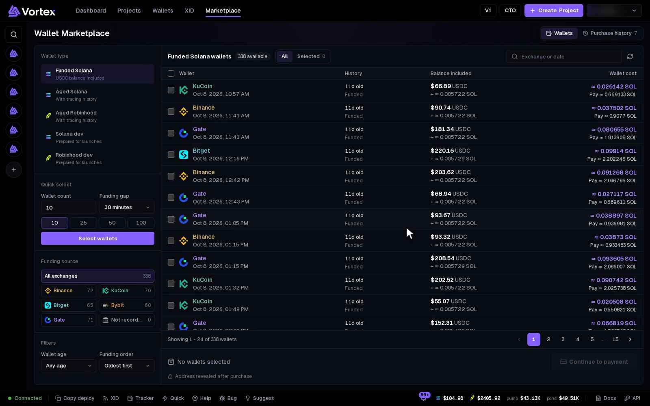Go to page 3 of wallets

coord(563,339)
